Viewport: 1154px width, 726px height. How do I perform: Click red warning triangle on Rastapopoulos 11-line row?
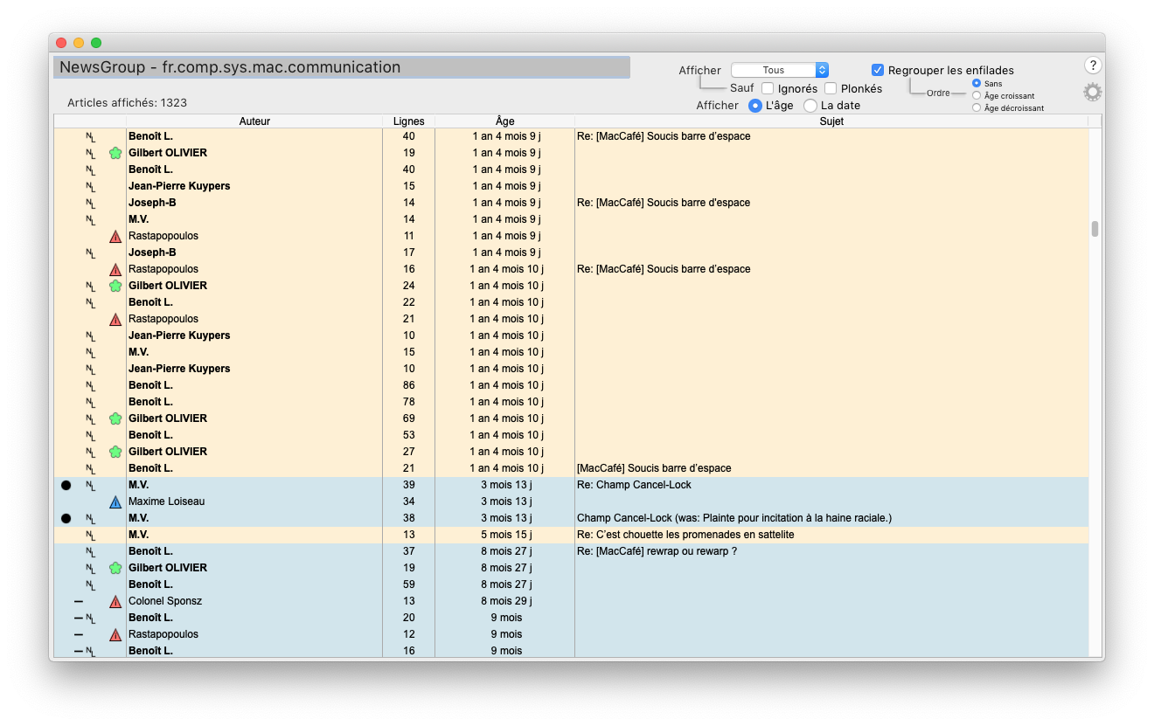[115, 236]
